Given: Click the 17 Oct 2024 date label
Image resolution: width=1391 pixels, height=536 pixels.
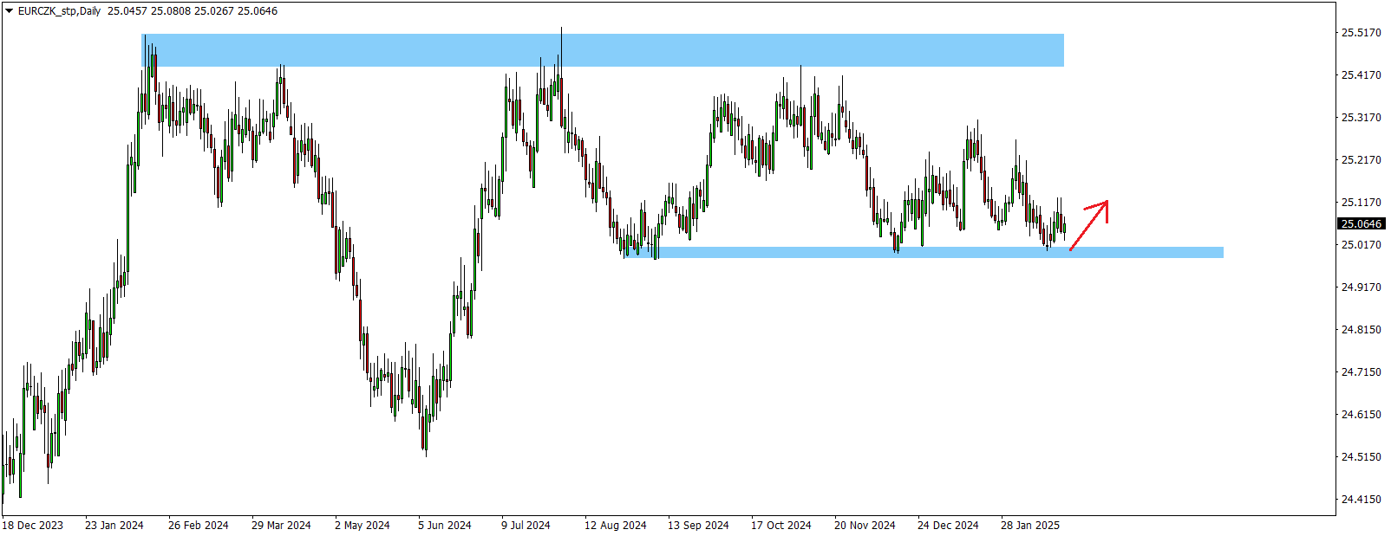Looking at the screenshot, I should pos(781,526).
